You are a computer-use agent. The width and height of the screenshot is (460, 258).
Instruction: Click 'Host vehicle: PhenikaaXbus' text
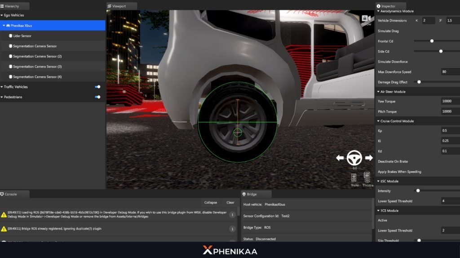[x=264, y=204]
